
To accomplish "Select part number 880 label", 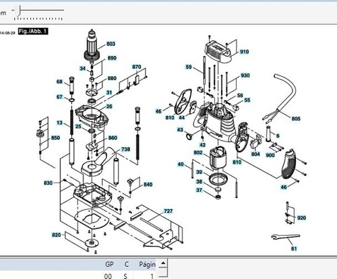I will point(112,78).
